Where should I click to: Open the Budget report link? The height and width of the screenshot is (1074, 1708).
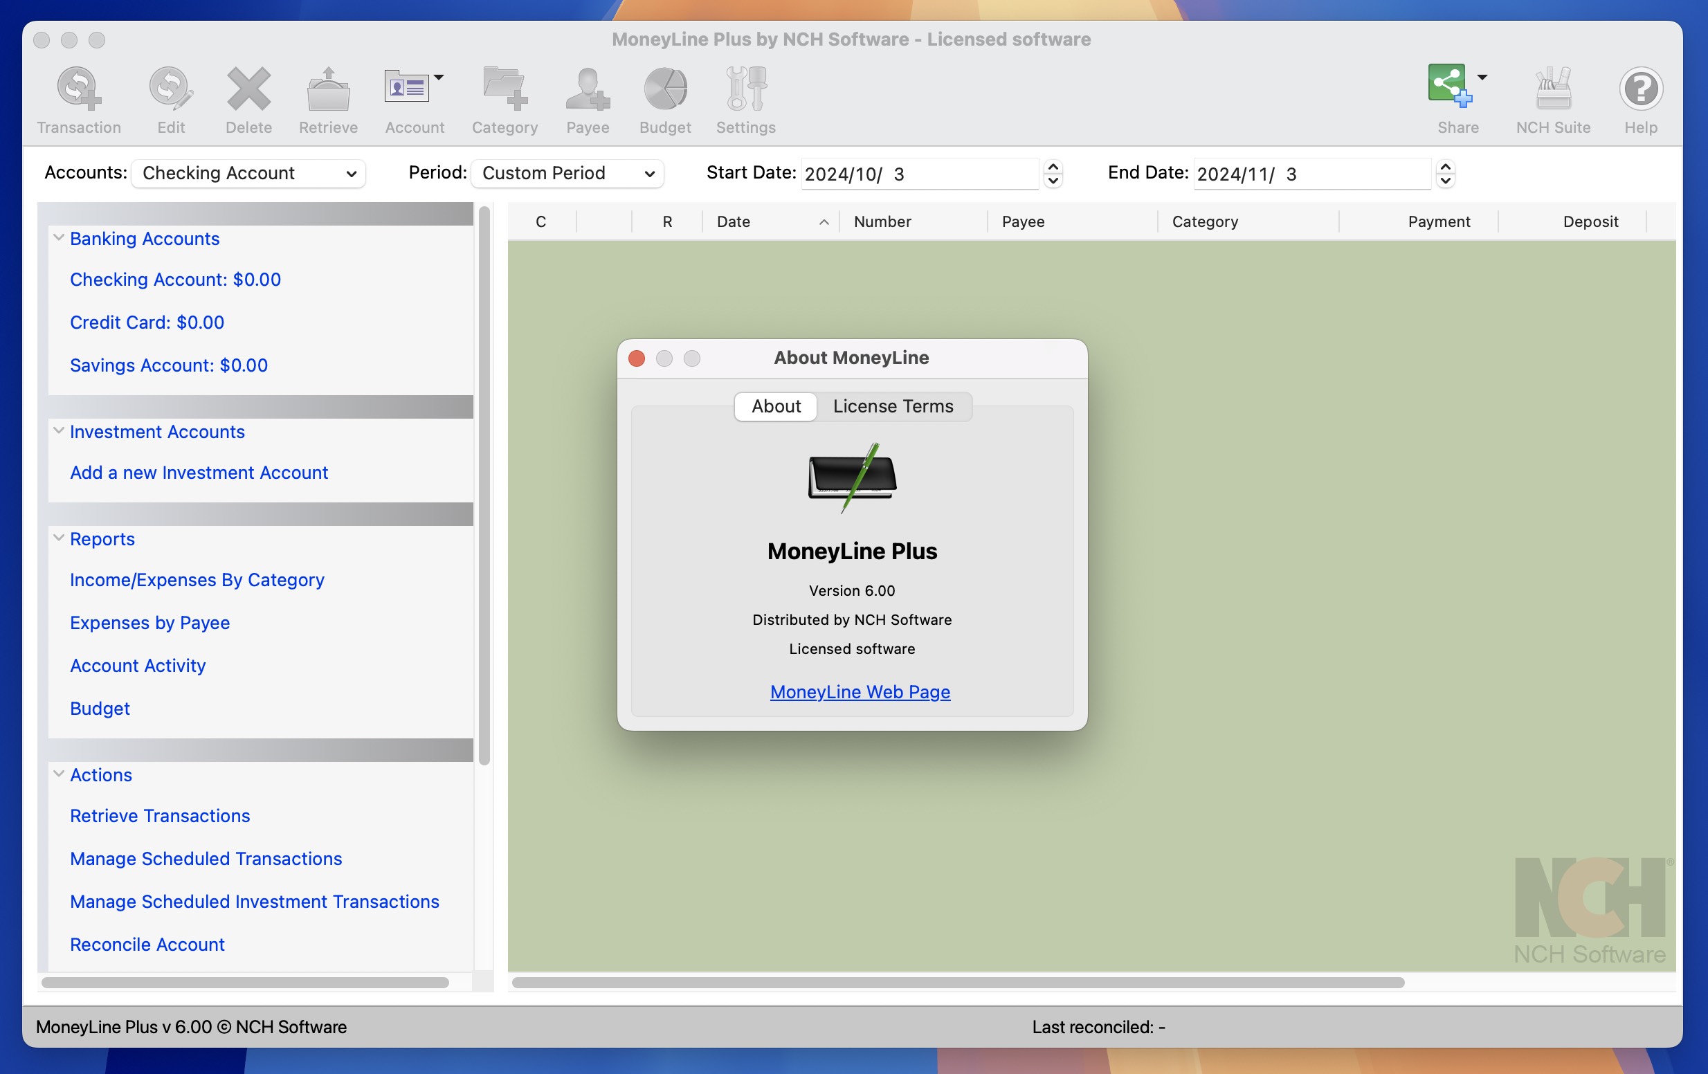(100, 709)
